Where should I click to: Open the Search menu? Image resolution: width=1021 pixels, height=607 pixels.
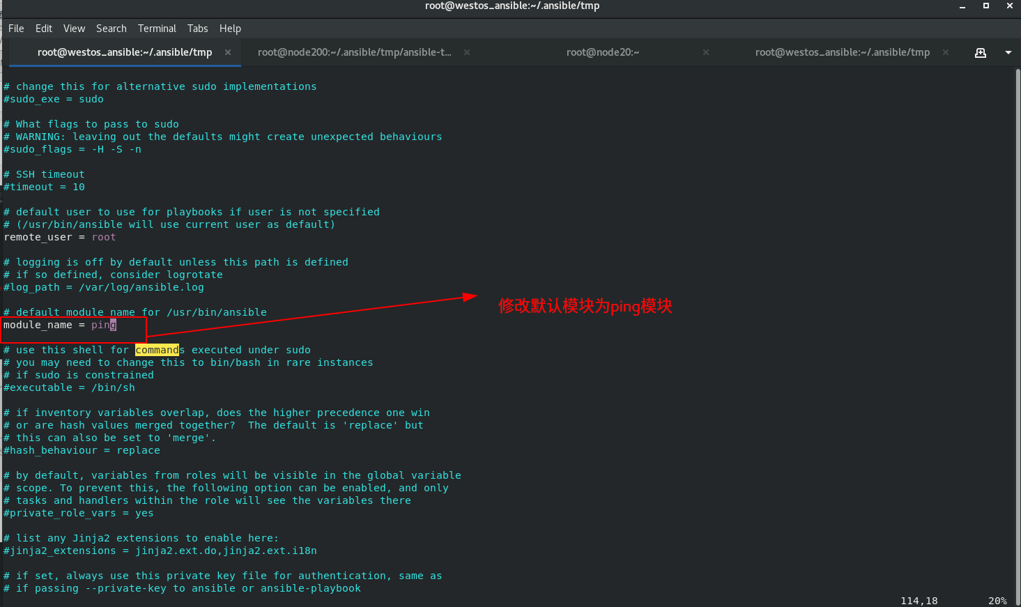pyautogui.click(x=112, y=29)
